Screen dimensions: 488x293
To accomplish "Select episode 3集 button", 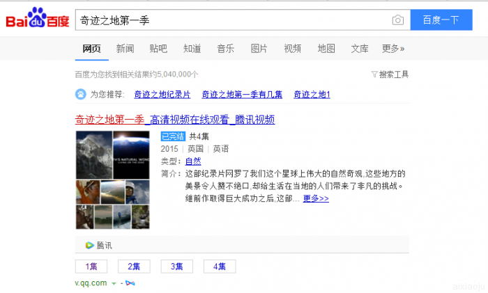I will pos(176,267).
